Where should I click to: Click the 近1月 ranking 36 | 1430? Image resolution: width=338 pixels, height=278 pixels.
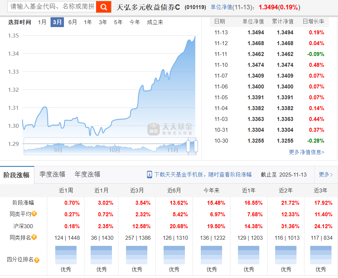[102, 238]
